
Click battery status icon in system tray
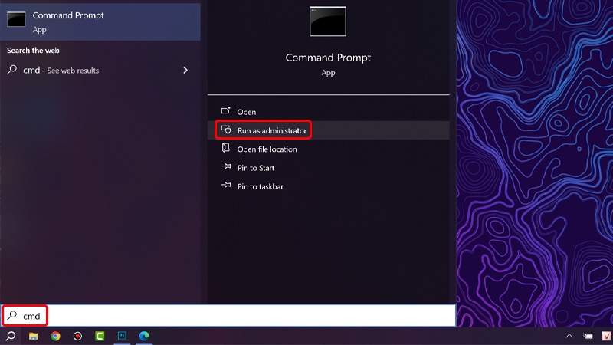point(588,336)
